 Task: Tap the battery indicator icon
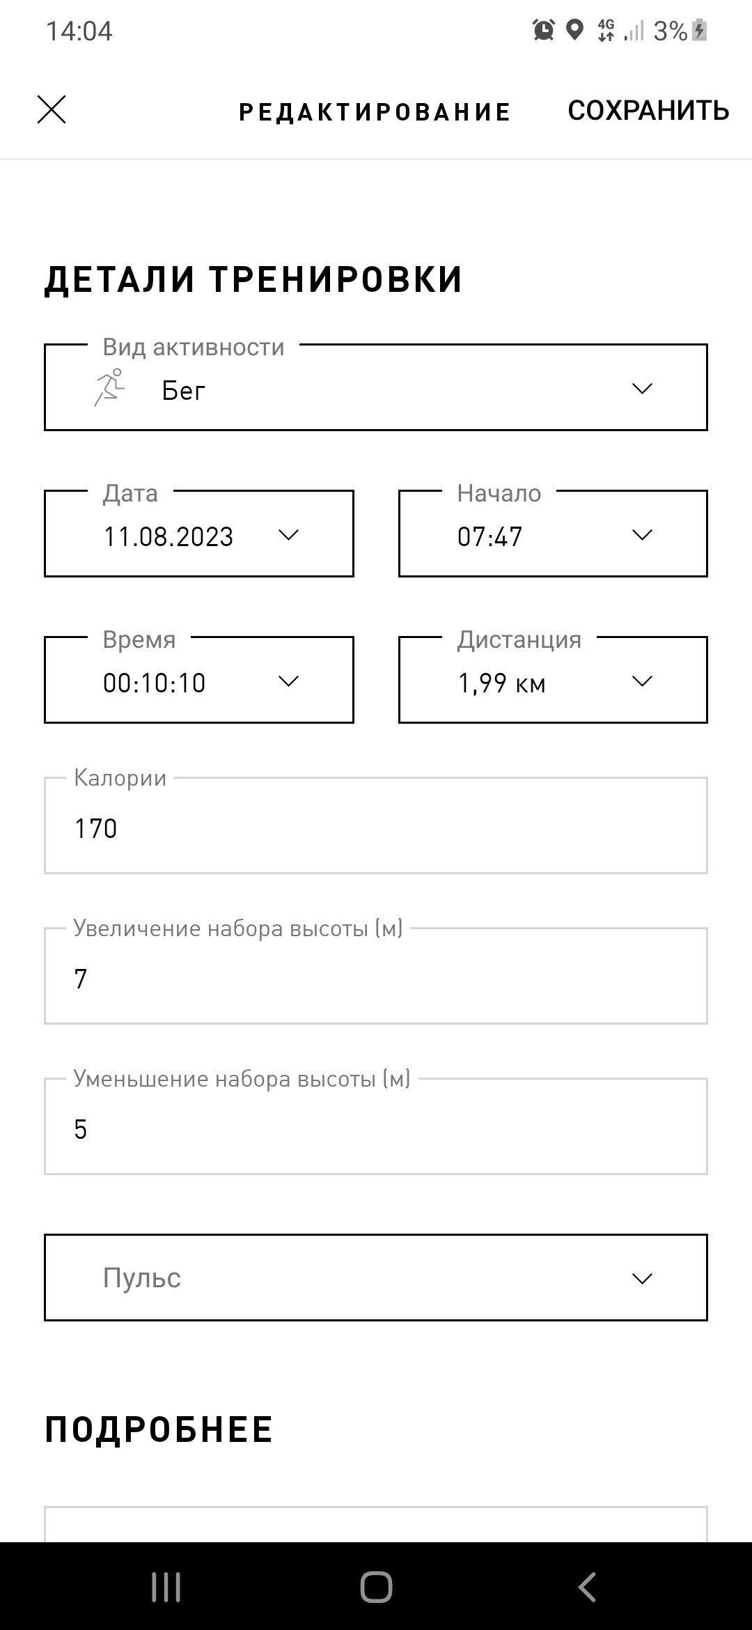coord(700,31)
